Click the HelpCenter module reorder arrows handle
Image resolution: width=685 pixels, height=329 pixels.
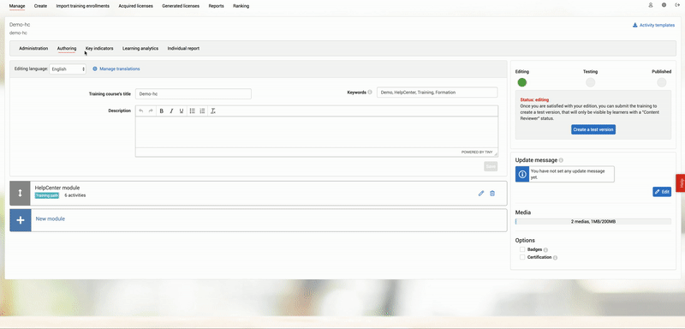pos(20,193)
